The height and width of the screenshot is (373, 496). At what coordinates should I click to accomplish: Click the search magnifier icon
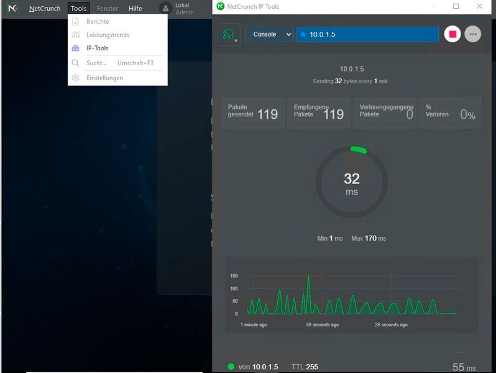[76, 63]
